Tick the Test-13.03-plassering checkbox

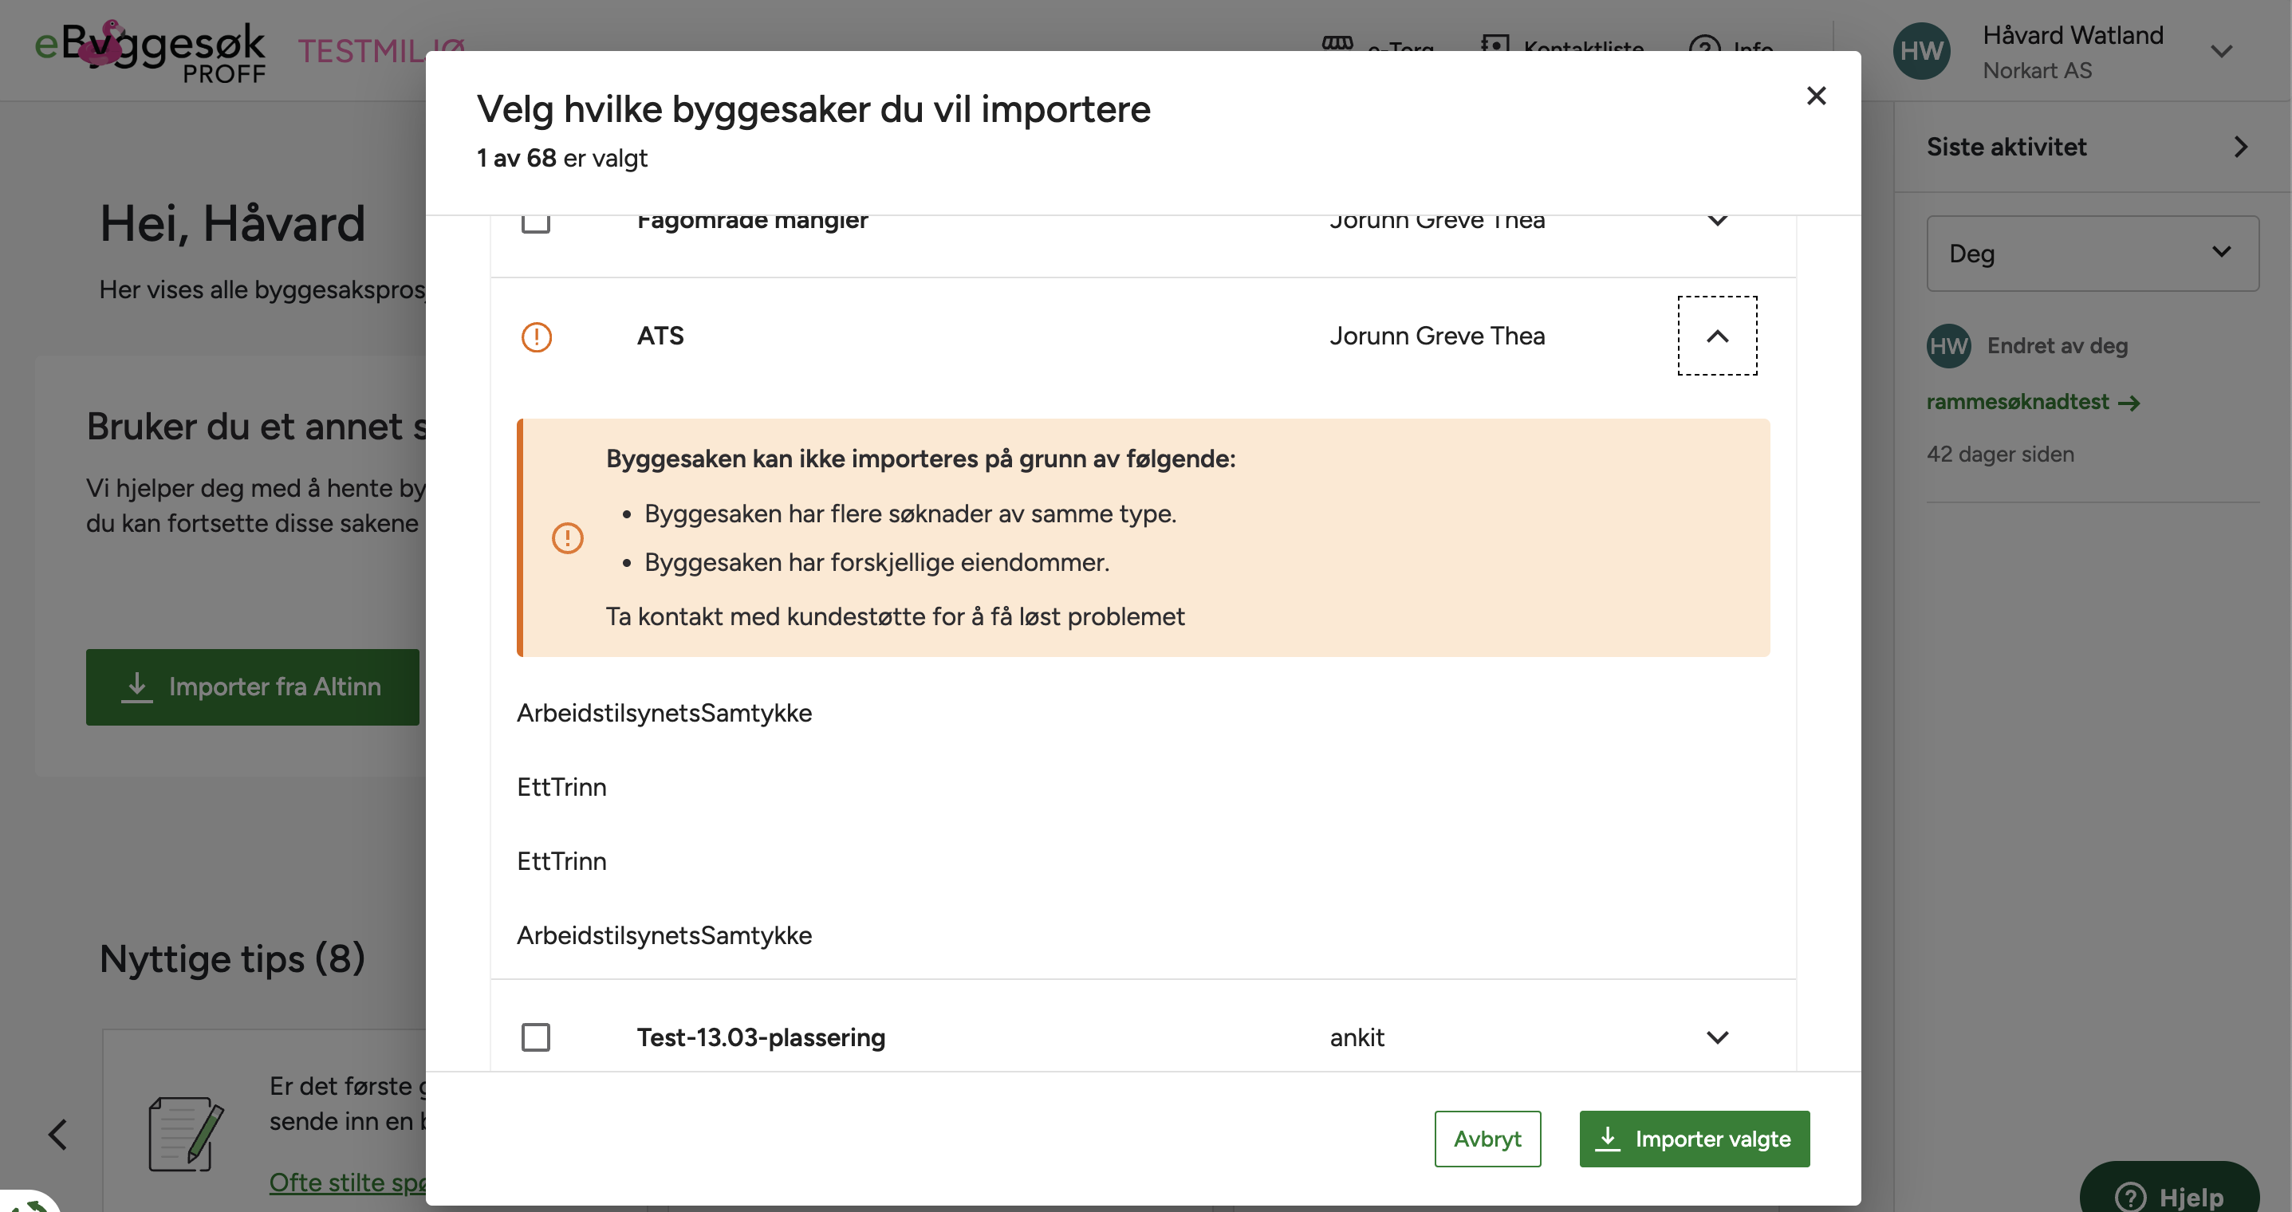[536, 1037]
